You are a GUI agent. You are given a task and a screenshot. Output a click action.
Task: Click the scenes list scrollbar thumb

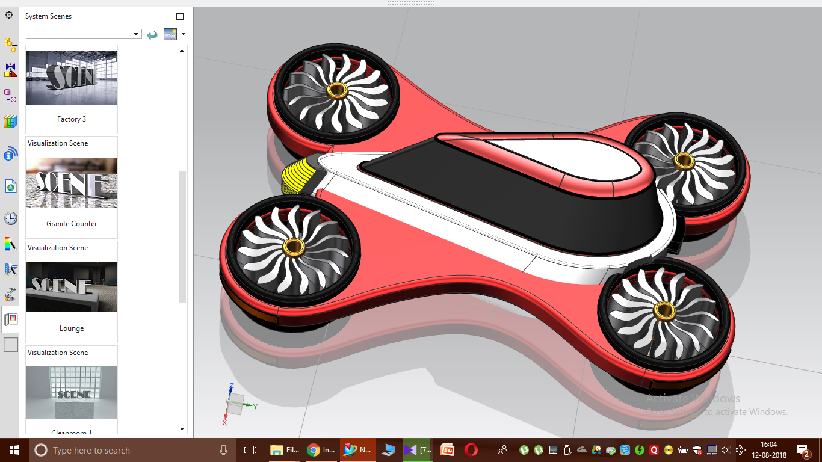click(x=182, y=236)
